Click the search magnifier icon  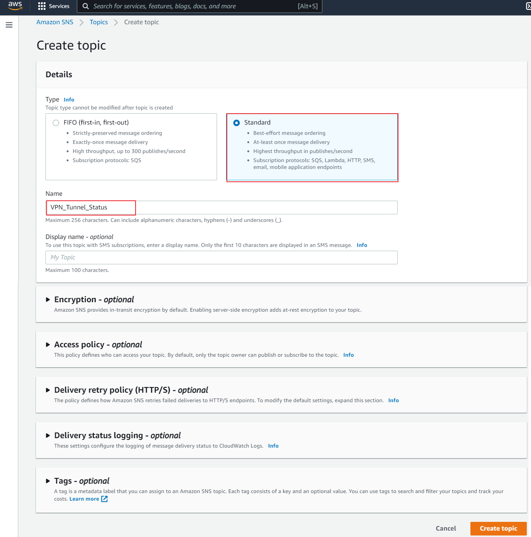pos(86,6)
